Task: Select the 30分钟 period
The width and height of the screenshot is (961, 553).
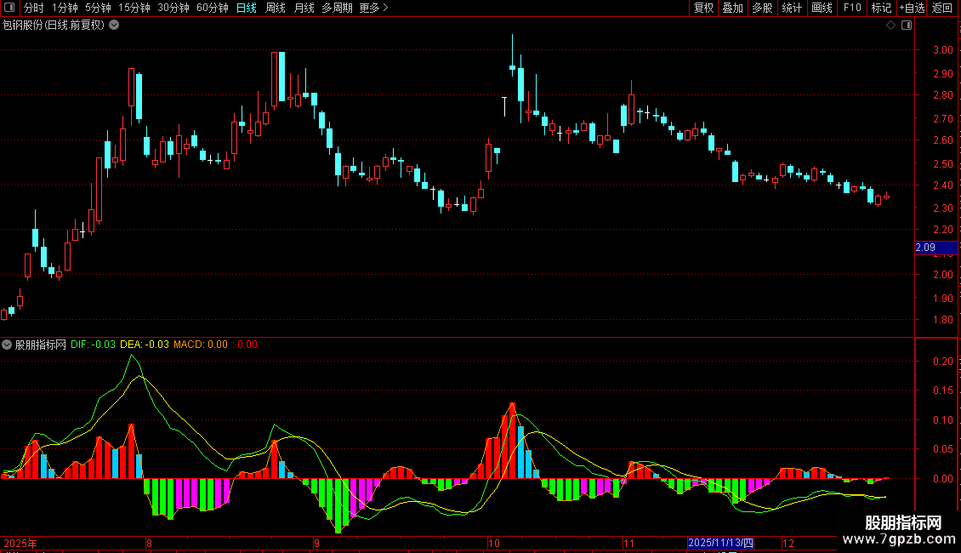Action: point(173,8)
